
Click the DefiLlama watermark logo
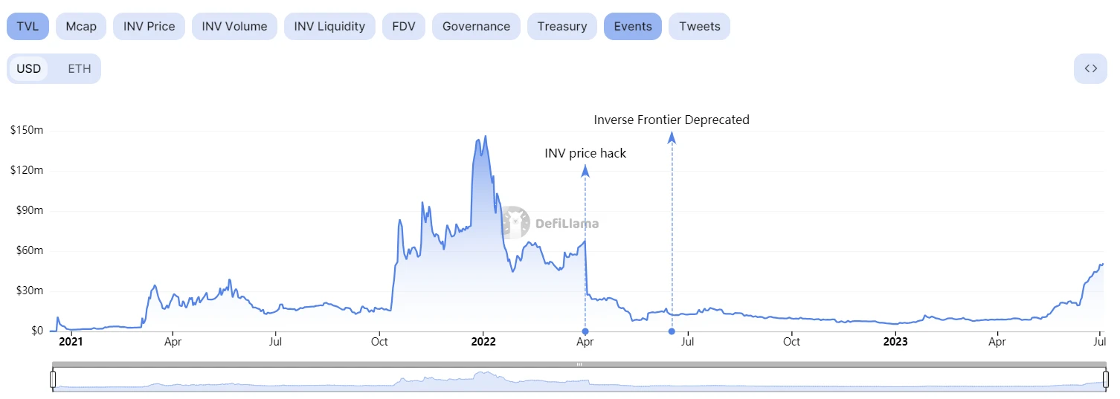[x=550, y=223]
